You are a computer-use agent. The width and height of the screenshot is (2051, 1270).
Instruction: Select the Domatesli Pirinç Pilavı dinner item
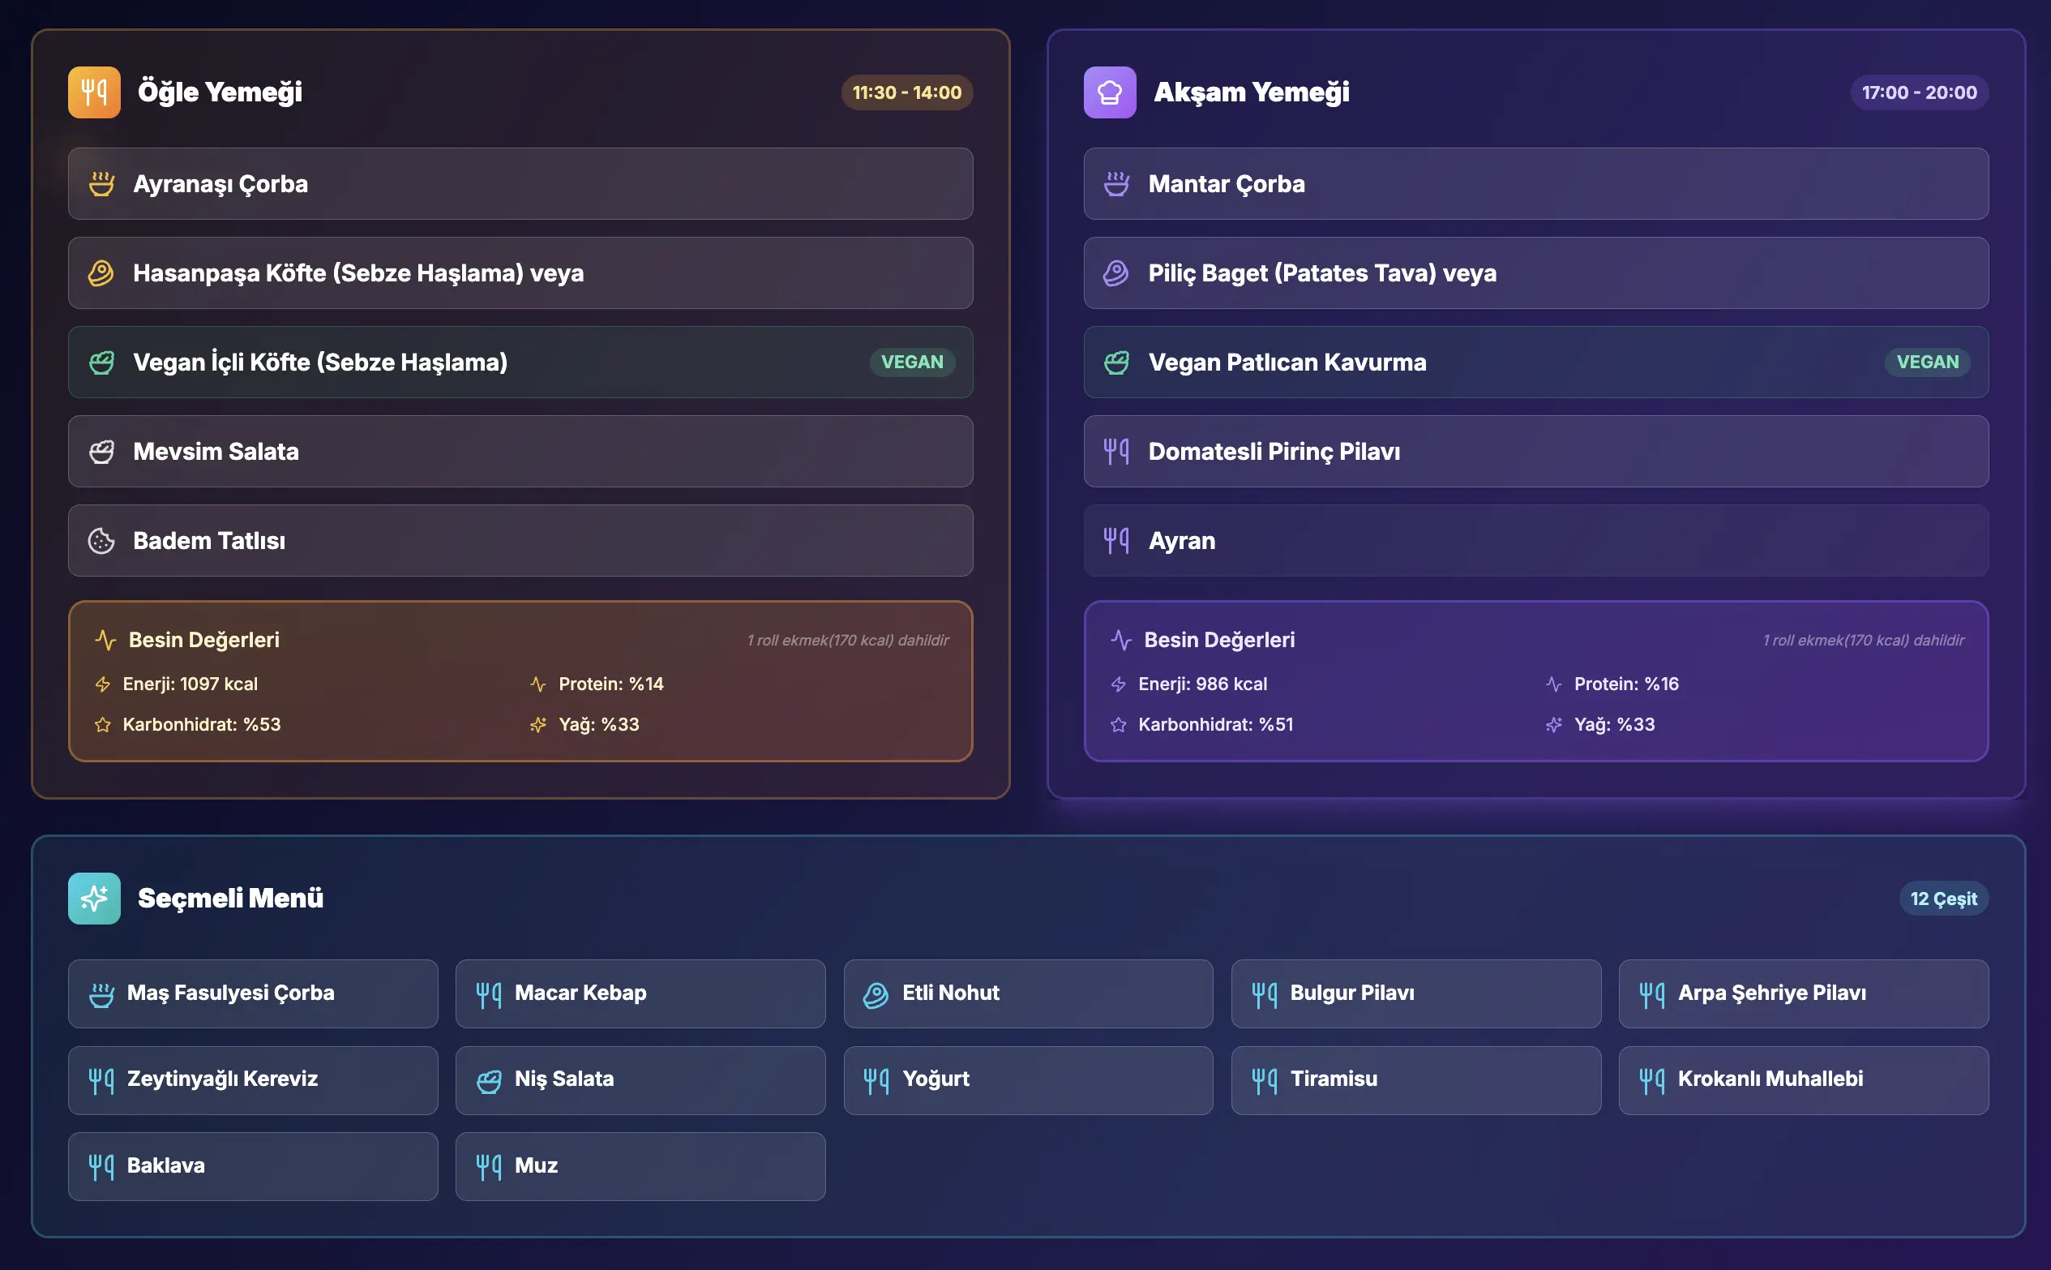click(1535, 452)
